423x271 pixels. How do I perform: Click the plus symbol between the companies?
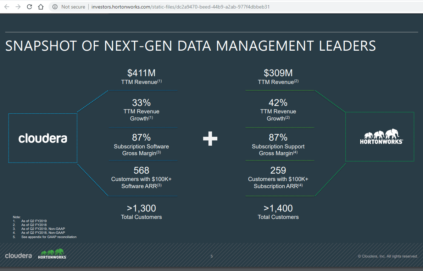click(x=210, y=139)
